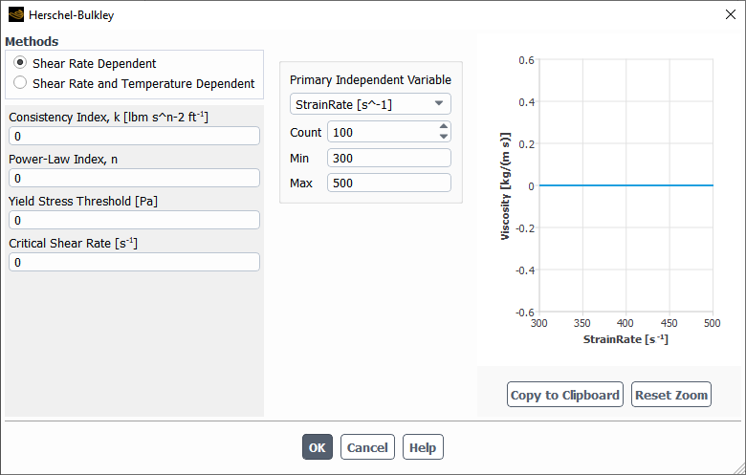Select Shear Rate Dependent method
Image resolution: width=746 pixels, height=475 pixels.
(21, 63)
